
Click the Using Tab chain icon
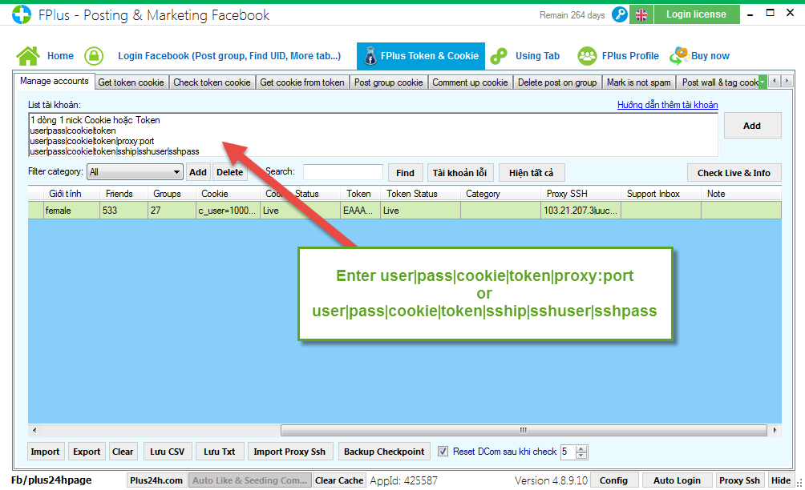[499, 56]
